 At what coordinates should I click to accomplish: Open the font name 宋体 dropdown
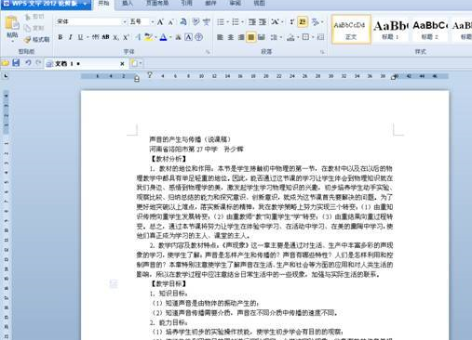(x=125, y=21)
